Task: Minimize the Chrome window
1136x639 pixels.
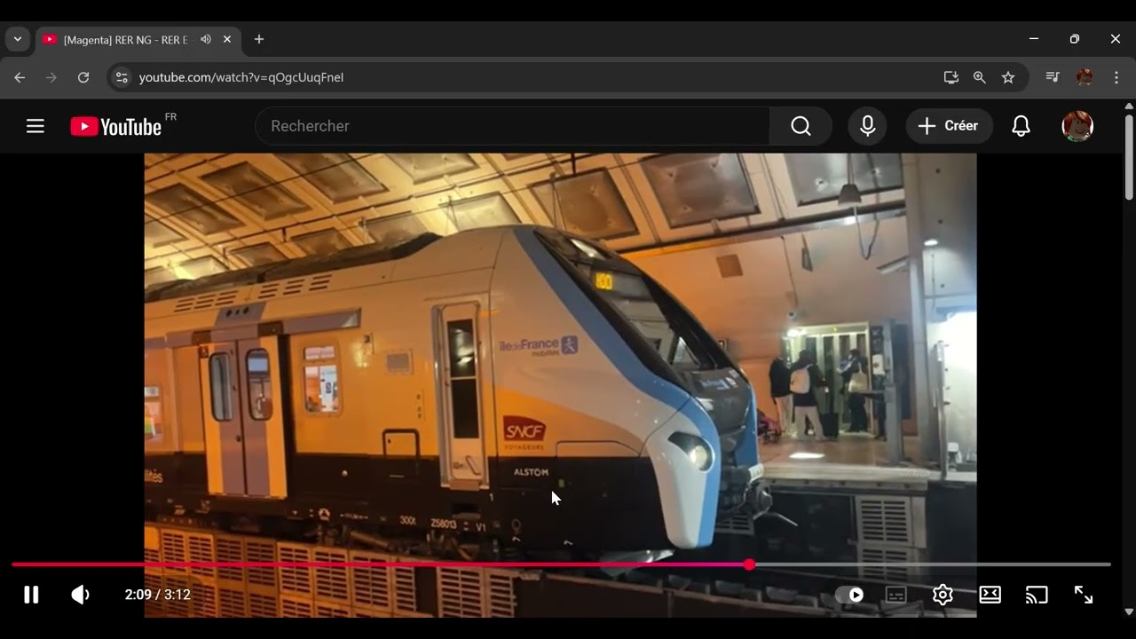Action: 1034,39
